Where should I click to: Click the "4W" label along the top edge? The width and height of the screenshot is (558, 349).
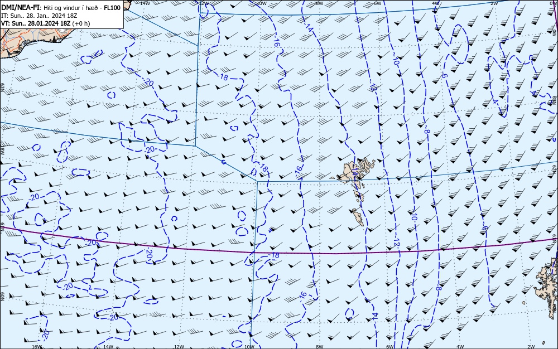436,3
